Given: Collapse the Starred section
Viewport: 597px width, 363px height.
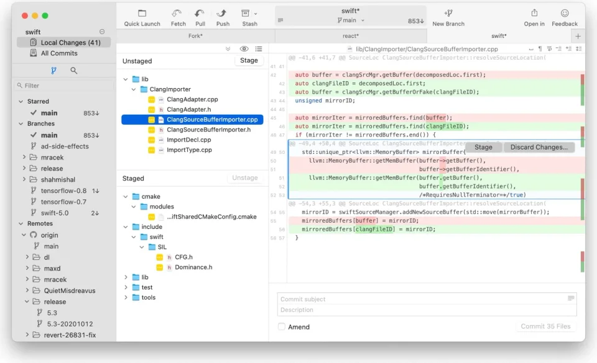Looking at the screenshot, I should coord(21,101).
